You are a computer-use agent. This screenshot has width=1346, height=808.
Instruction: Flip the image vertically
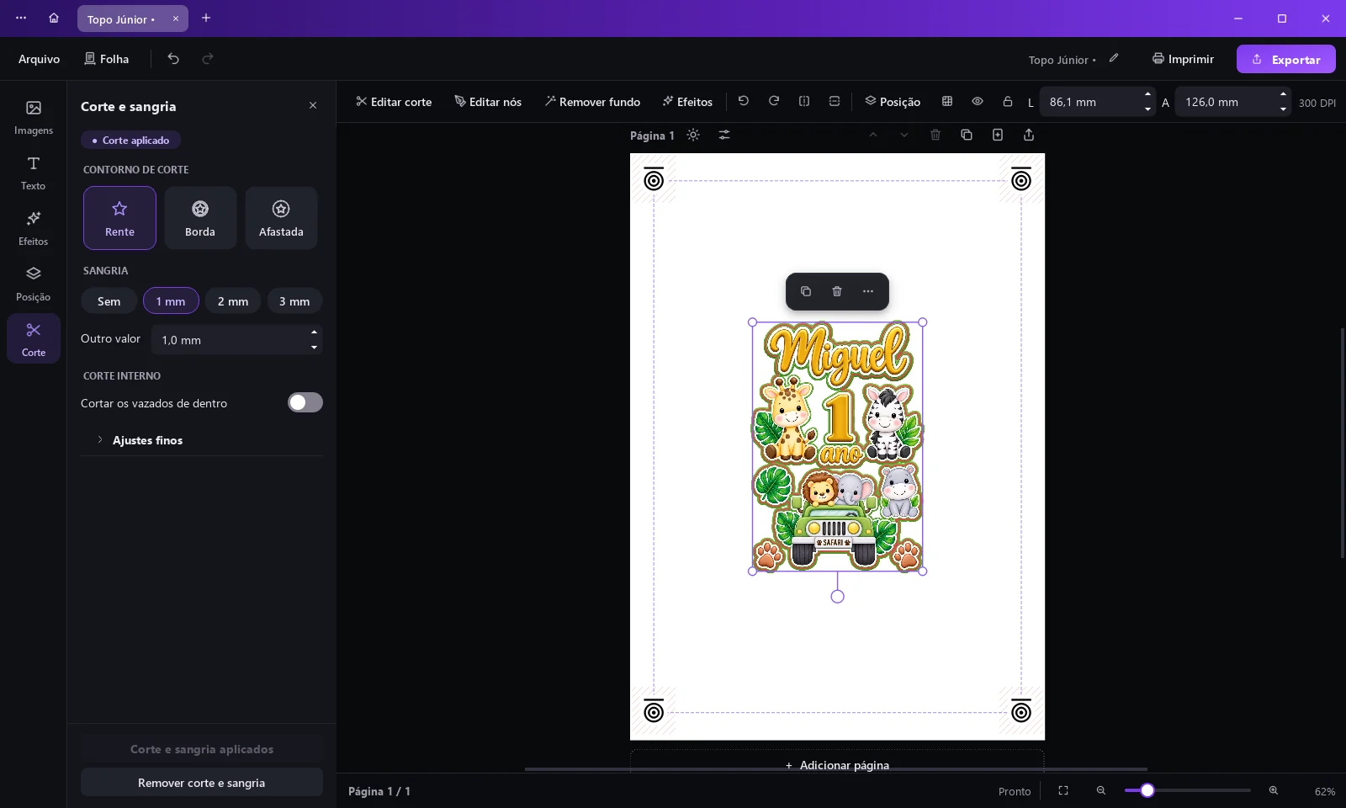point(835,101)
